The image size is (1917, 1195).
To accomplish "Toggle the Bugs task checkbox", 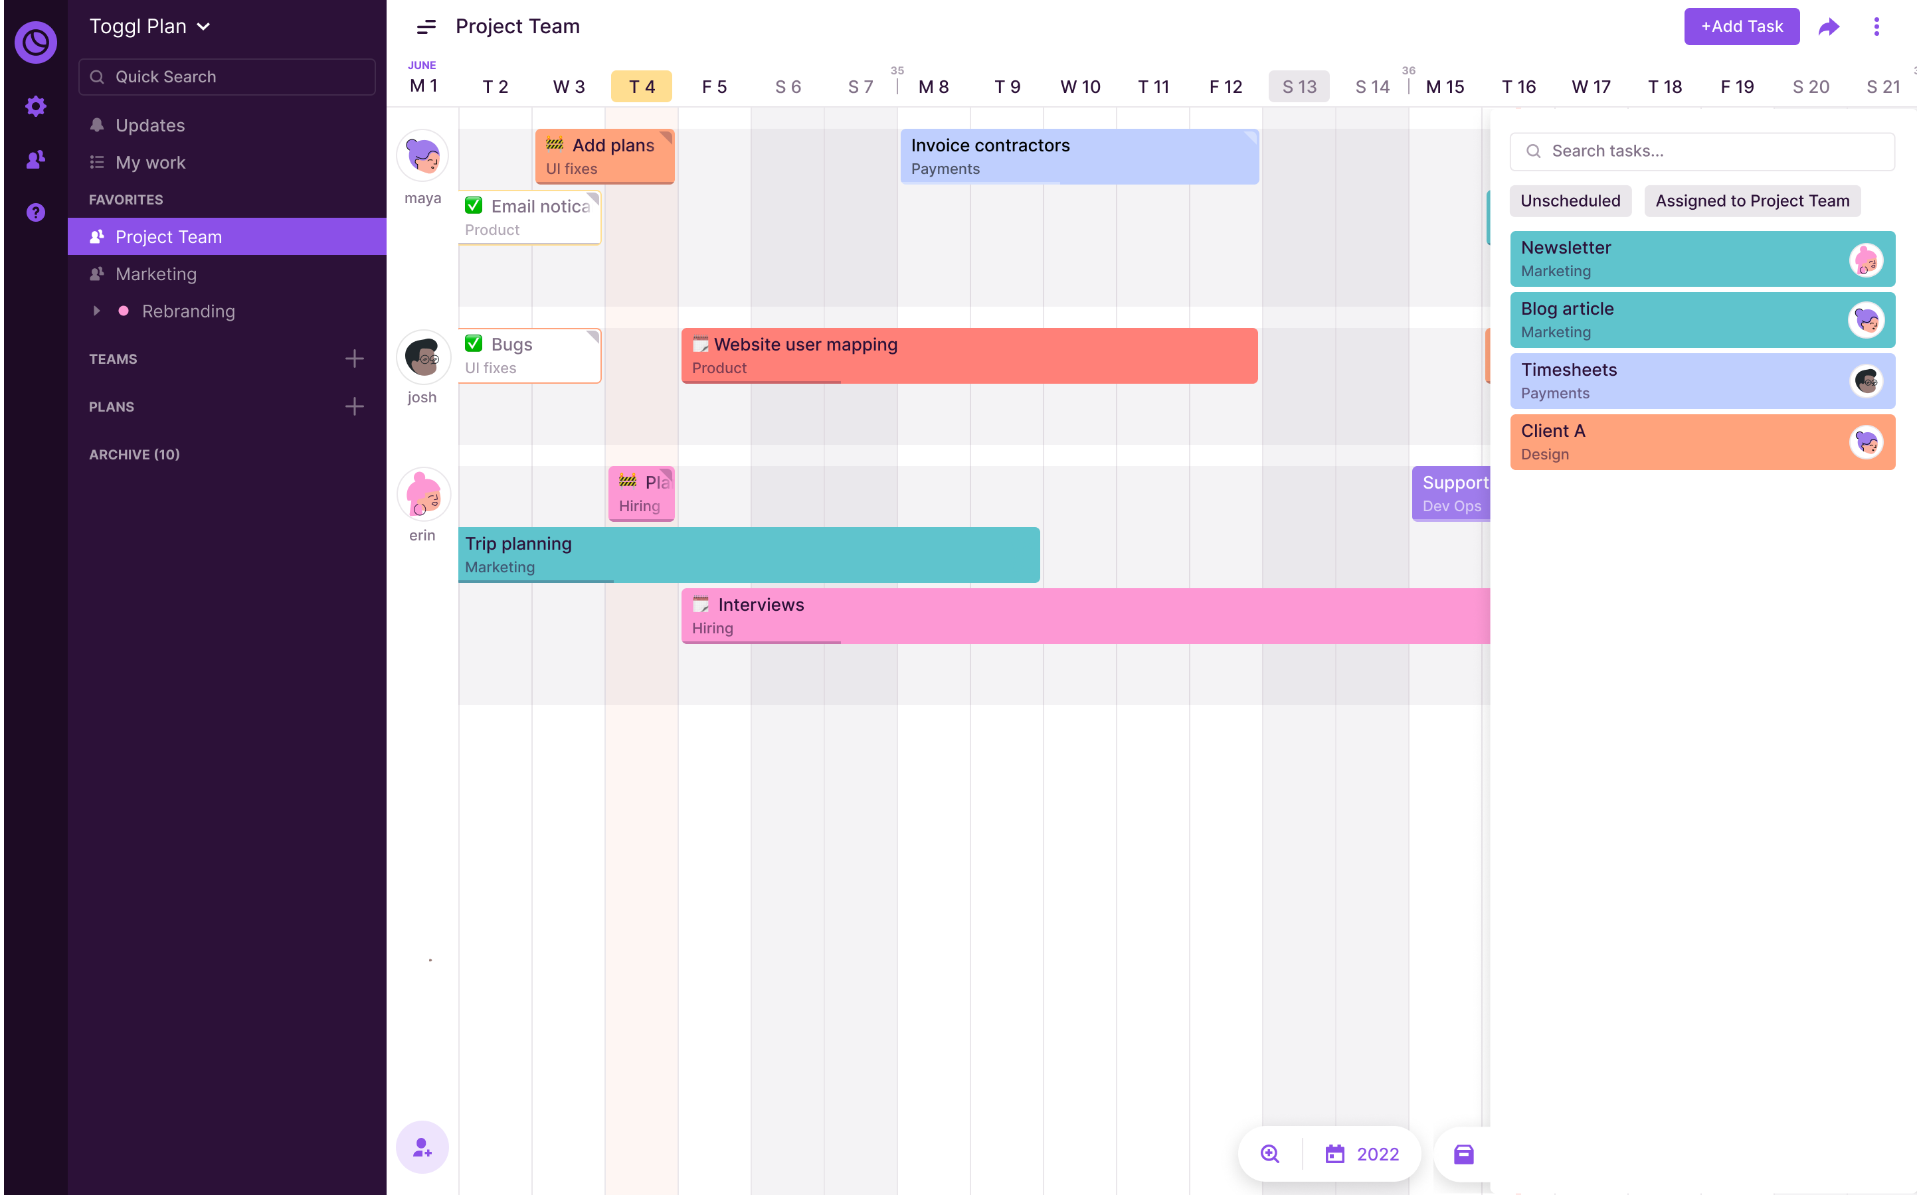I will [474, 344].
